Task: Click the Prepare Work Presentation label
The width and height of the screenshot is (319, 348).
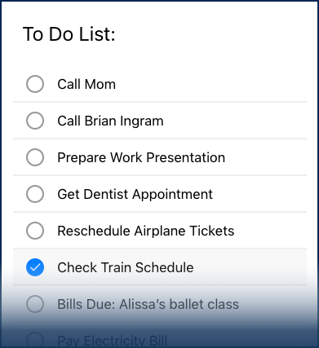Action: 141,157
